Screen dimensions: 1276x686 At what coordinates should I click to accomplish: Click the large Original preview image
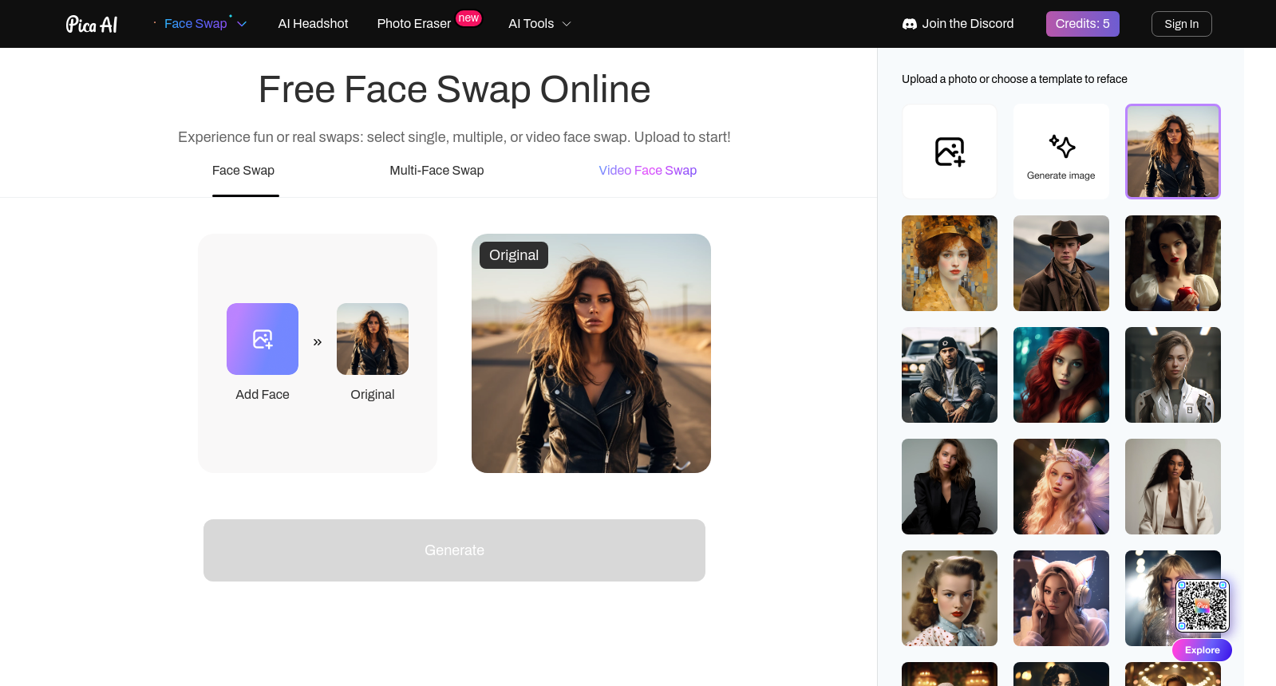pos(591,353)
